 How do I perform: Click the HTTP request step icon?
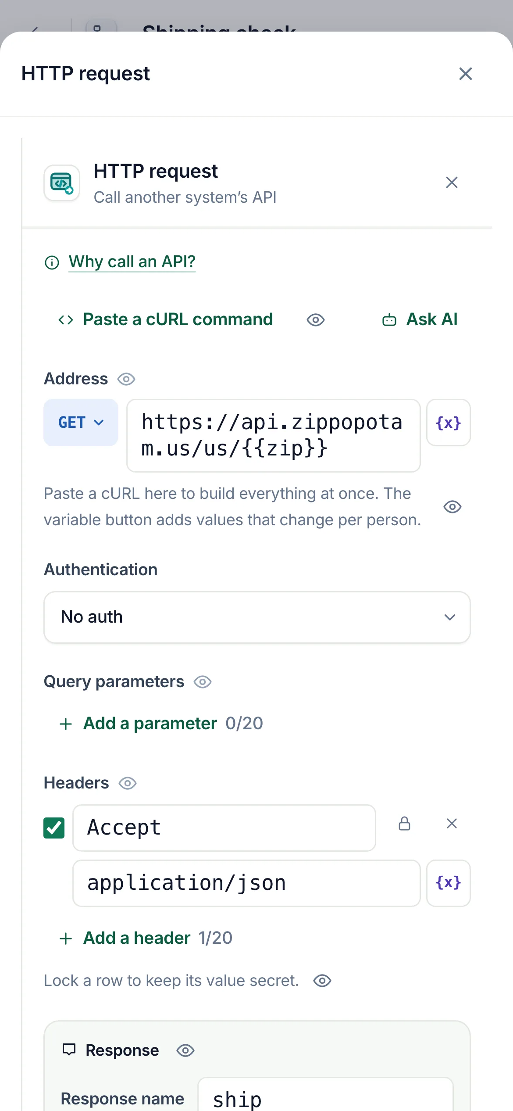point(62,183)
